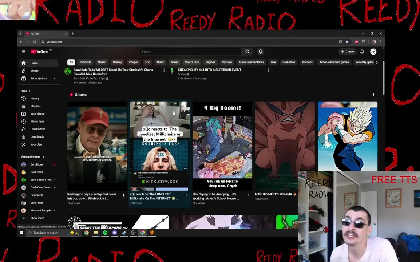This screenshot has height=262, width=420.
Task: Open File Explorer from the taskbar
Action: point(96,233)
